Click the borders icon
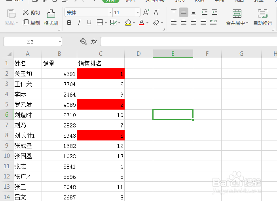 100,23
